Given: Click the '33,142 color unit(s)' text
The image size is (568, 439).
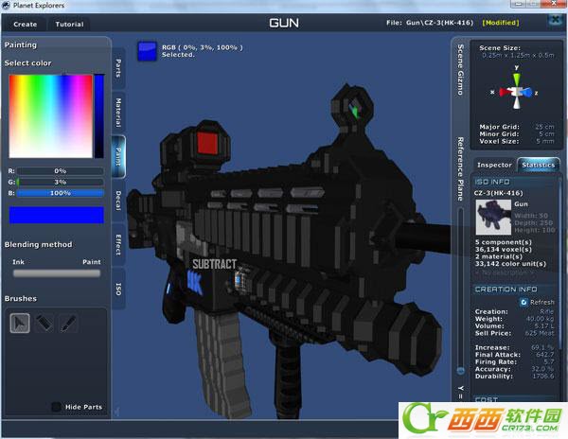Looking at the screenshot, I should (510, 264).
